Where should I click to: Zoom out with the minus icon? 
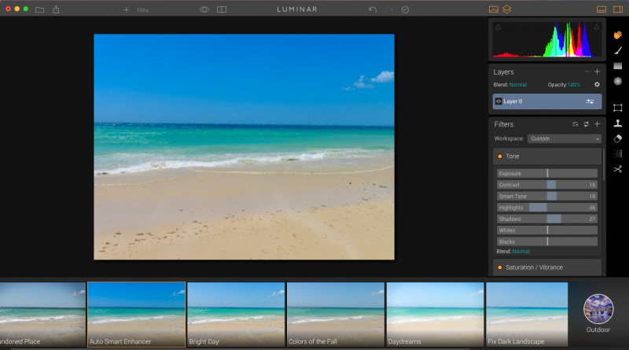tap(112, 9)
